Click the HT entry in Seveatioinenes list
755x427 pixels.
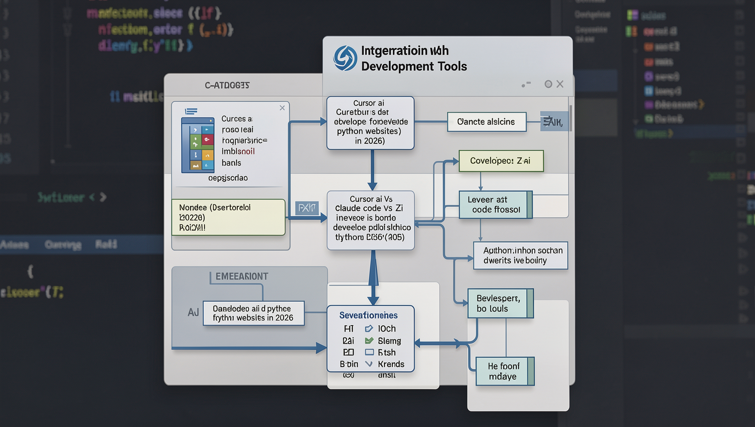349,328
